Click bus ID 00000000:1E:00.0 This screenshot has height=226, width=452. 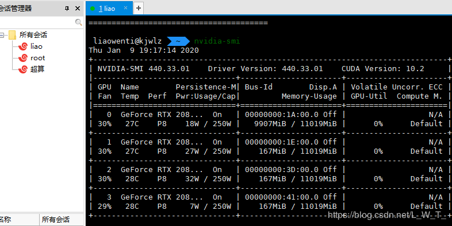(282, 142)
